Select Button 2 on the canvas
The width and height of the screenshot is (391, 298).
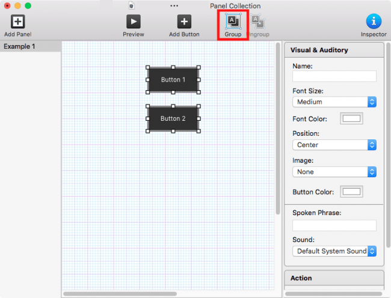(x=173, y=118)
